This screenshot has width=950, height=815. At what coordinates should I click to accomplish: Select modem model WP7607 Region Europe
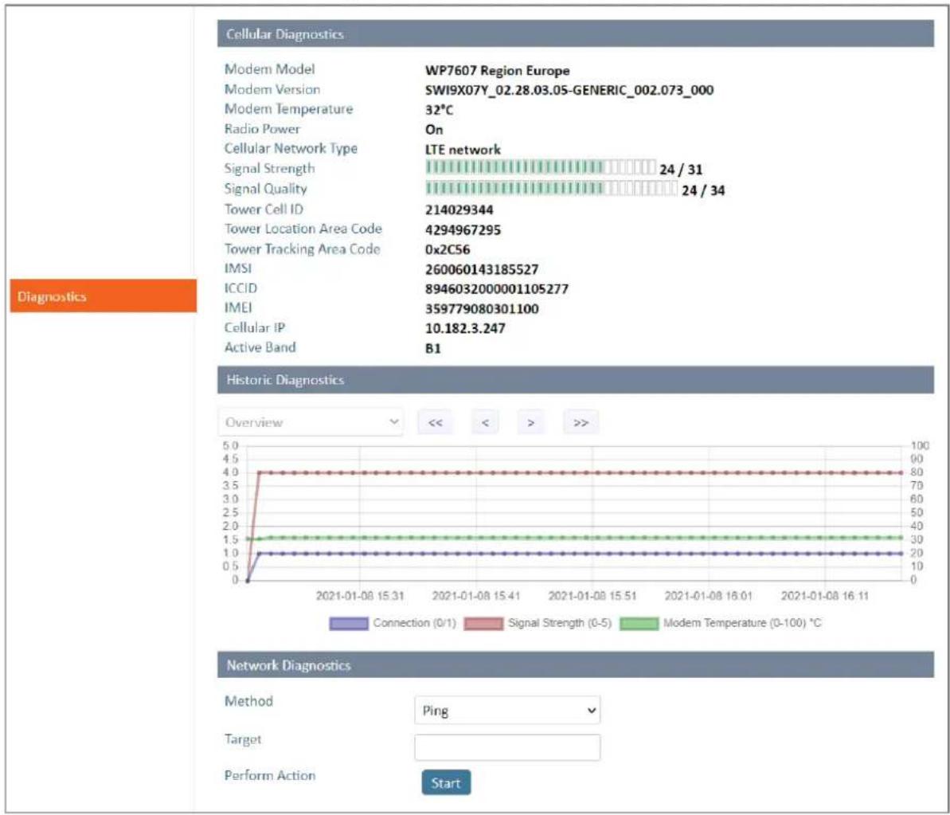click(498, 71)
